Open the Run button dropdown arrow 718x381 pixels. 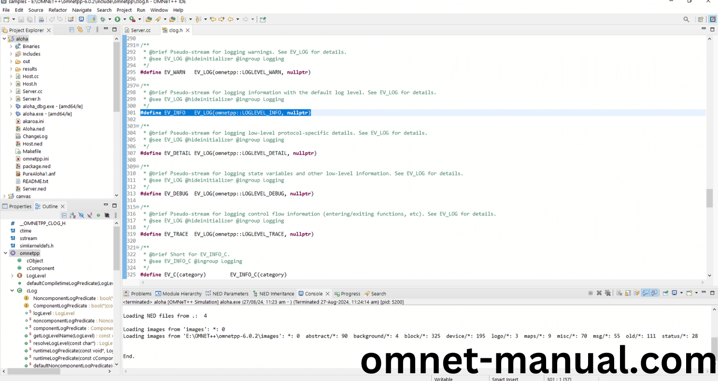[124, 19]
